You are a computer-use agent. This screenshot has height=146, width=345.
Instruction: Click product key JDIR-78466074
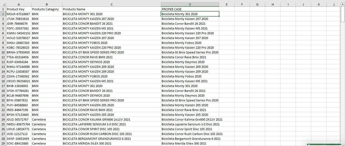pos(18,24)
